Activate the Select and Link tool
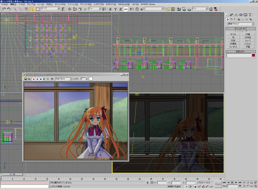 (x=15, y=9)
